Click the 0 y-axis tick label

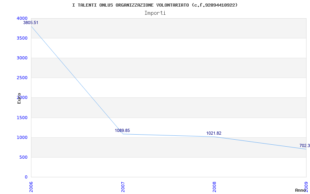(x=26, y=177)
